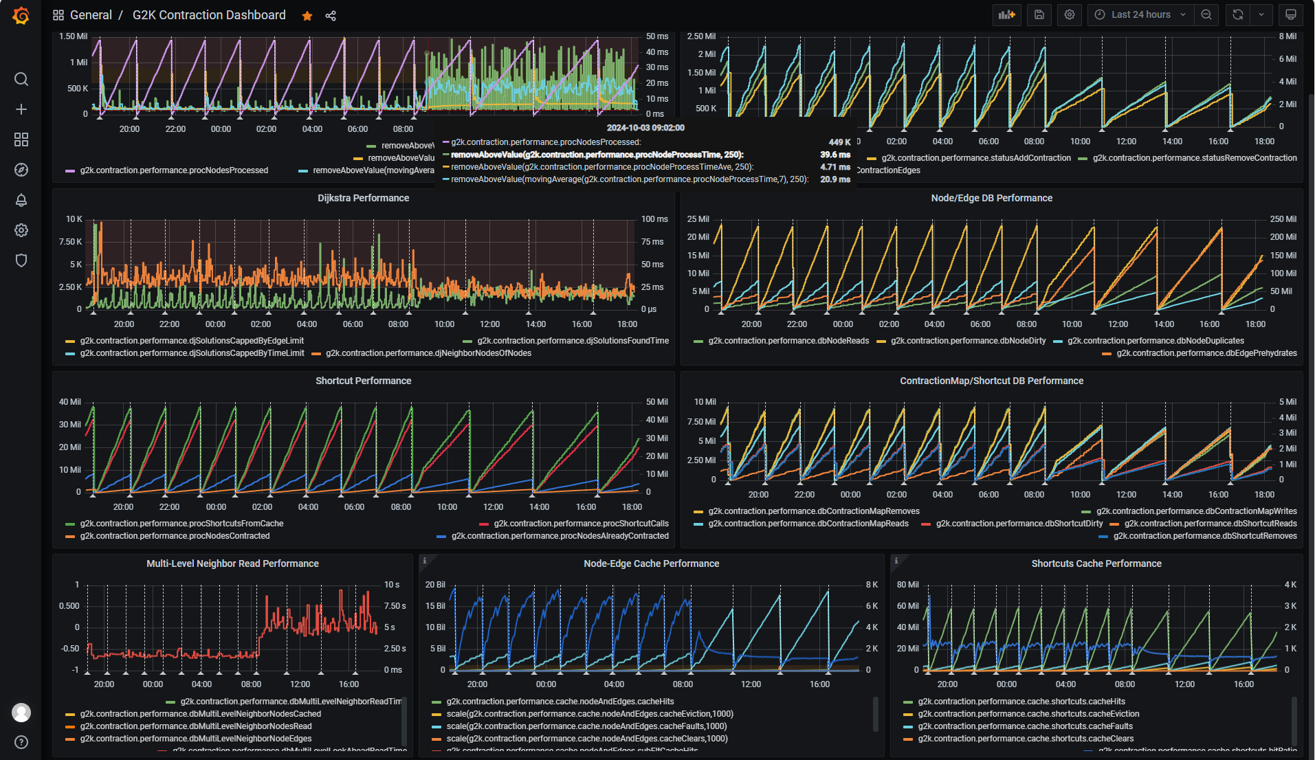Zoom out the time range

[1206, 14]
